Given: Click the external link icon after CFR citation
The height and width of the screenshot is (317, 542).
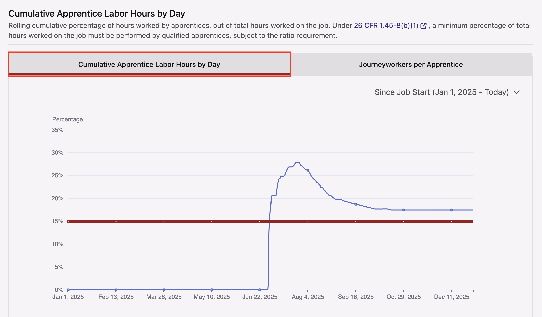Looking at the screenshot, I should [423, 26].
